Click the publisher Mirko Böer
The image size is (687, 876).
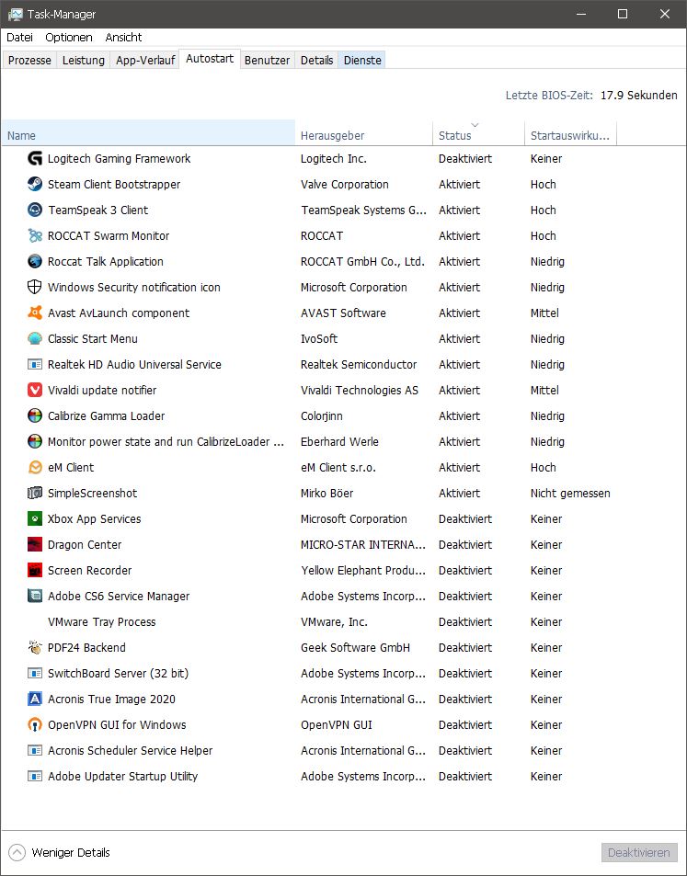point(327,494)
